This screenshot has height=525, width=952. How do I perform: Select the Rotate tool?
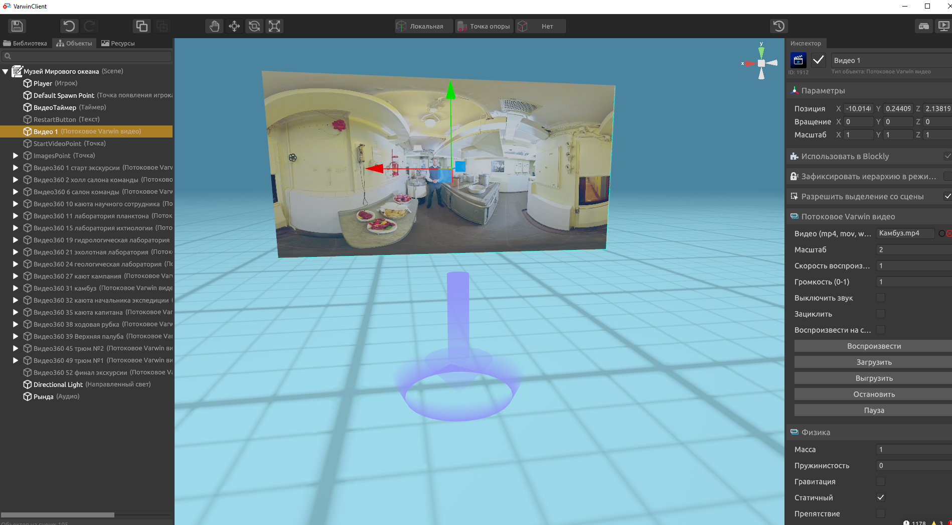tap(254, 26)
